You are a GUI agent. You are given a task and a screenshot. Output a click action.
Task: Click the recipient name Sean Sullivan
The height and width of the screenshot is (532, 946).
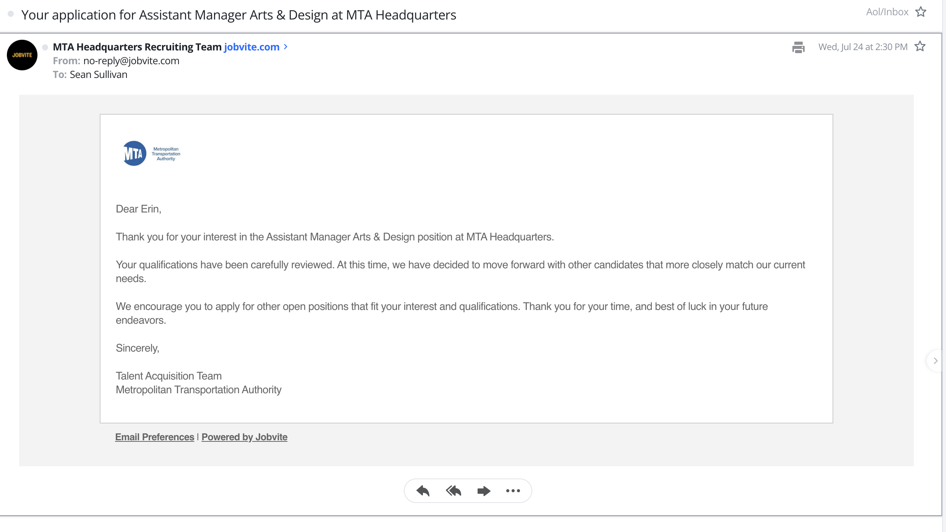(x=98, y=74)
